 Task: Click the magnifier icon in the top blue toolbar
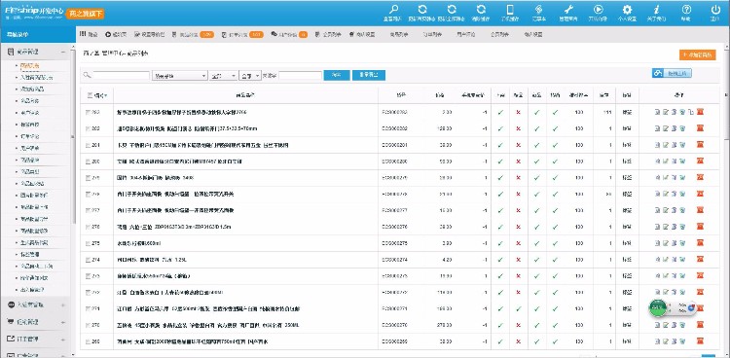(394, 10)
